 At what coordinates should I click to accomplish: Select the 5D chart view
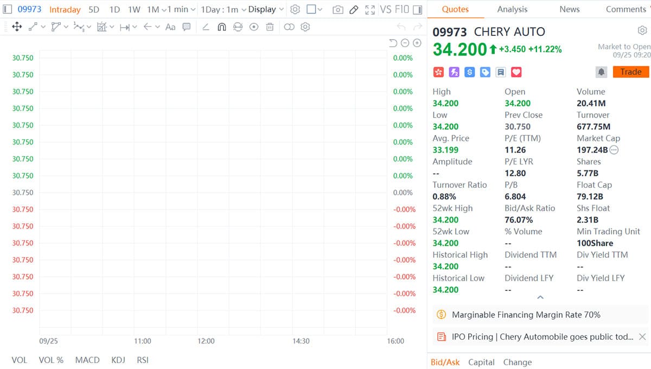point(93,9)
